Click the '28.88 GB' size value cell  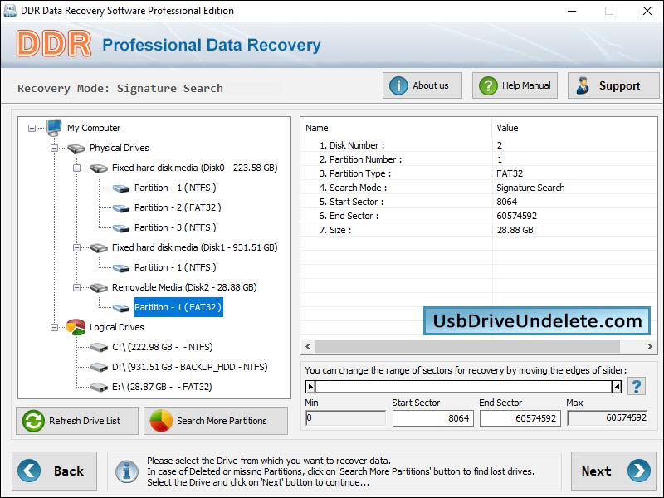(x=515, y=231)
